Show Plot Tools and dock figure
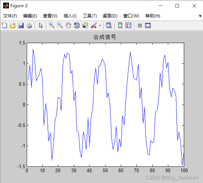Screen dimensions: 203x183 point(148,25)
